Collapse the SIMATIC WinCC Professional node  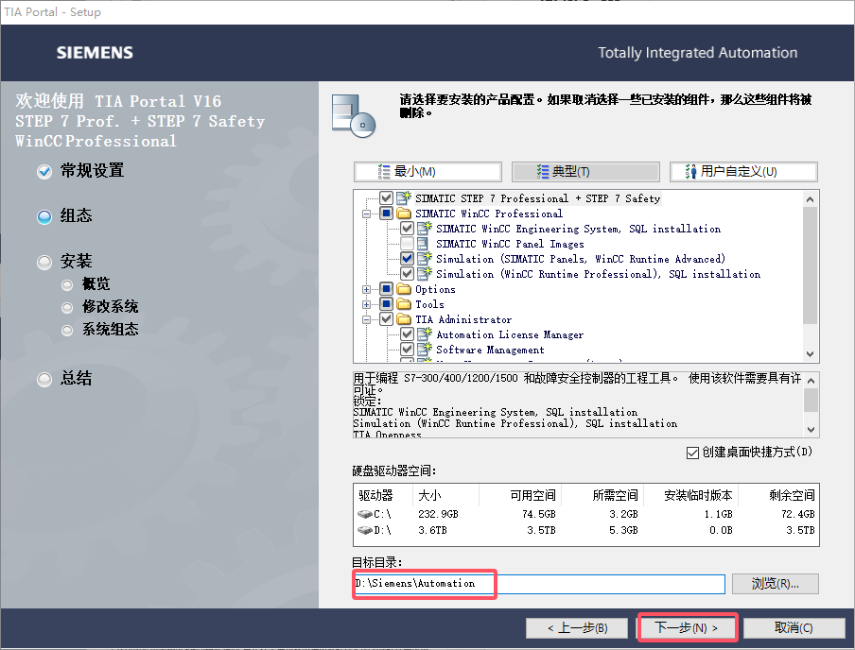coord(366,214)
